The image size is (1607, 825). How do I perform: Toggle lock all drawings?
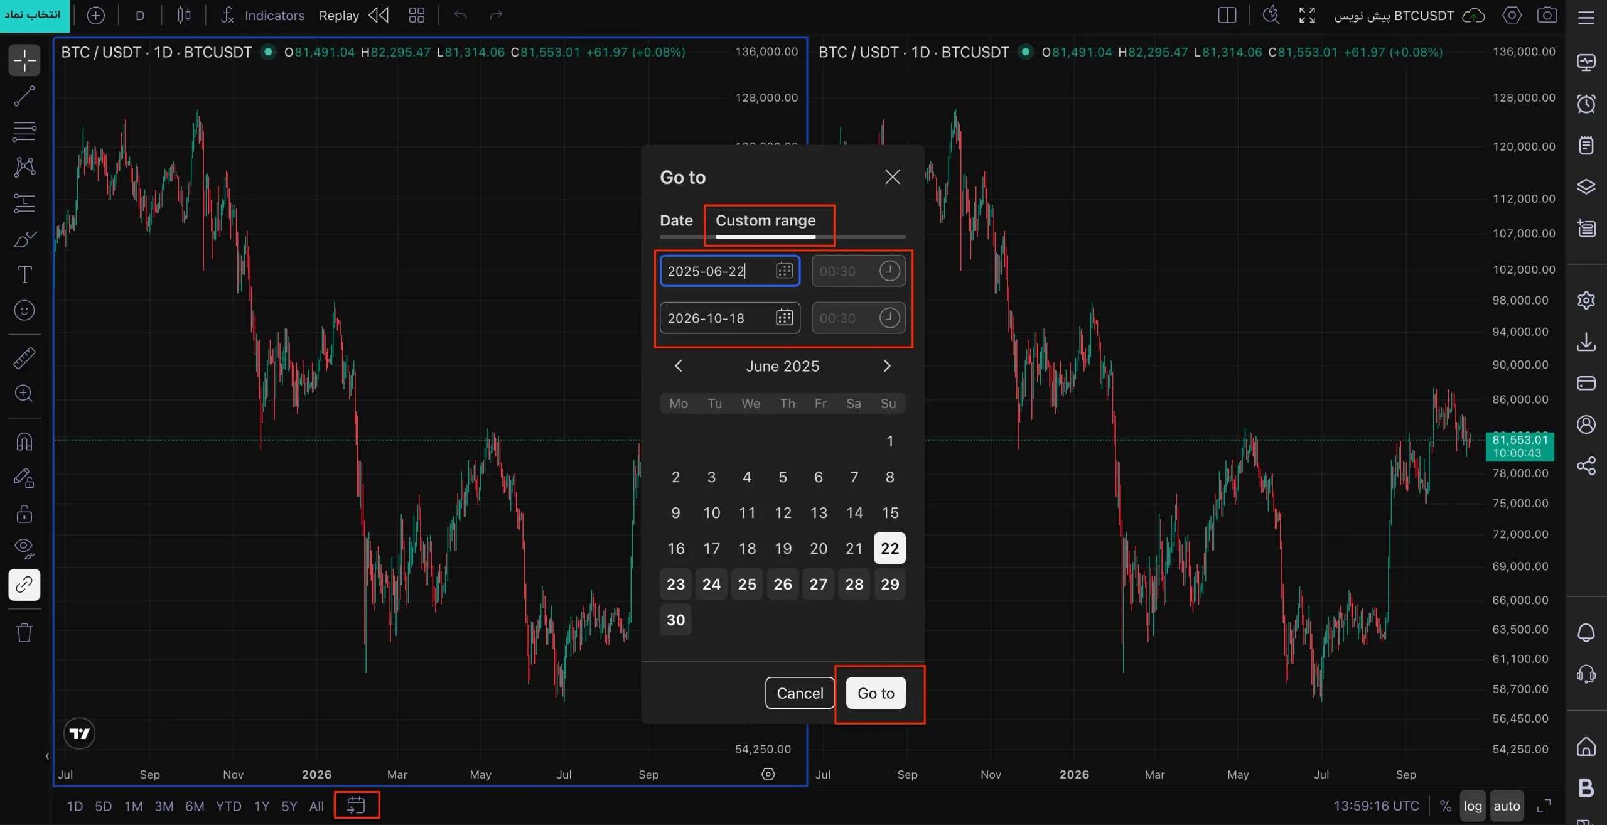click(x=24, y=514)
